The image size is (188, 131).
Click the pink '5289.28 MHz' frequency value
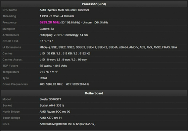pos(50,22)
